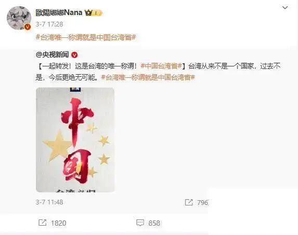Enlarge the 中国 poster image thumbnail
This screenshot has width=298, height=235.
tap(75, 140)
